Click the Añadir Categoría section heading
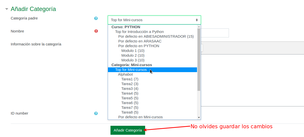304x137 pixels. coord(33,9)
